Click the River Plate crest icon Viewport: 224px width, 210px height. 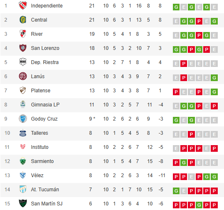click(23, 34)
